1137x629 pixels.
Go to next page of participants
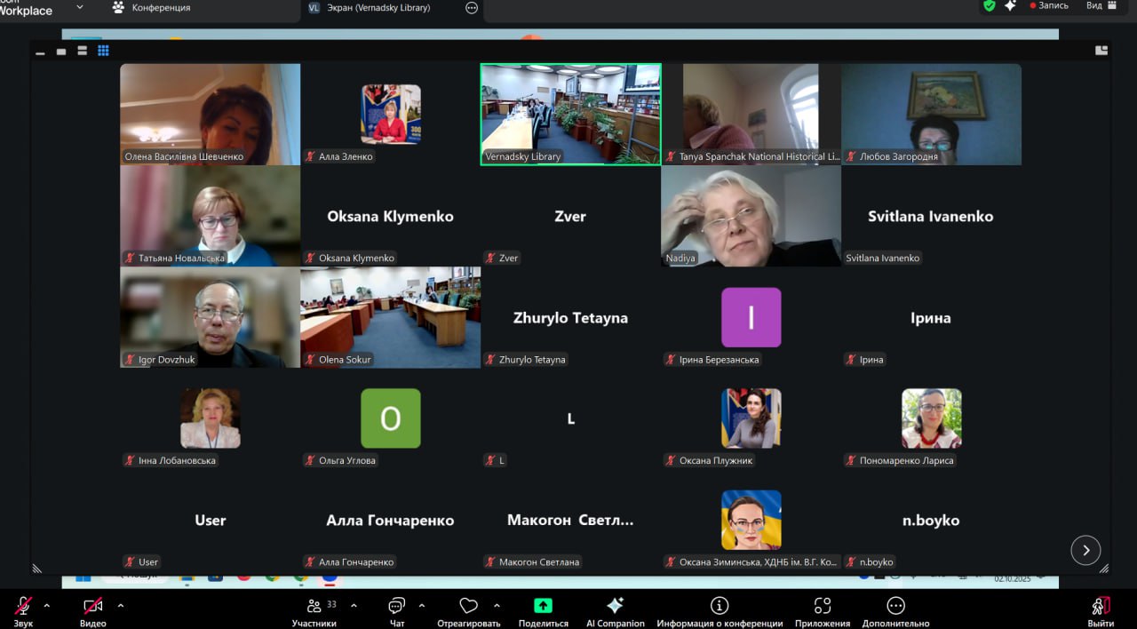pos(1085,550)
